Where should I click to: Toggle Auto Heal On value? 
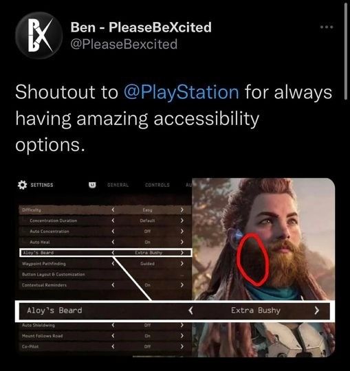(x=147, y=242)
